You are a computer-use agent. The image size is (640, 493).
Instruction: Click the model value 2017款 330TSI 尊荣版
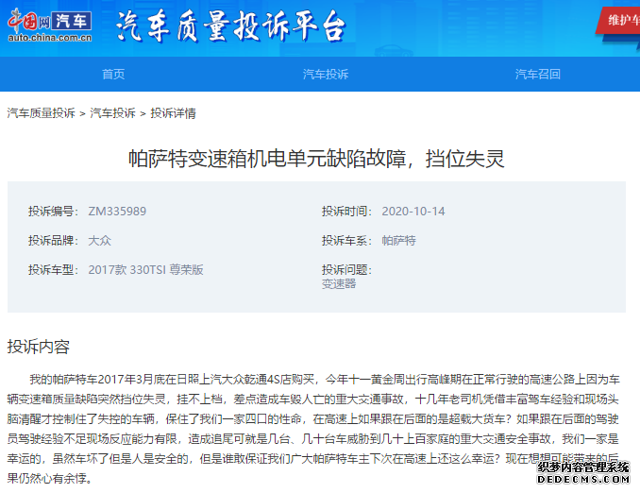coord(145,270)
